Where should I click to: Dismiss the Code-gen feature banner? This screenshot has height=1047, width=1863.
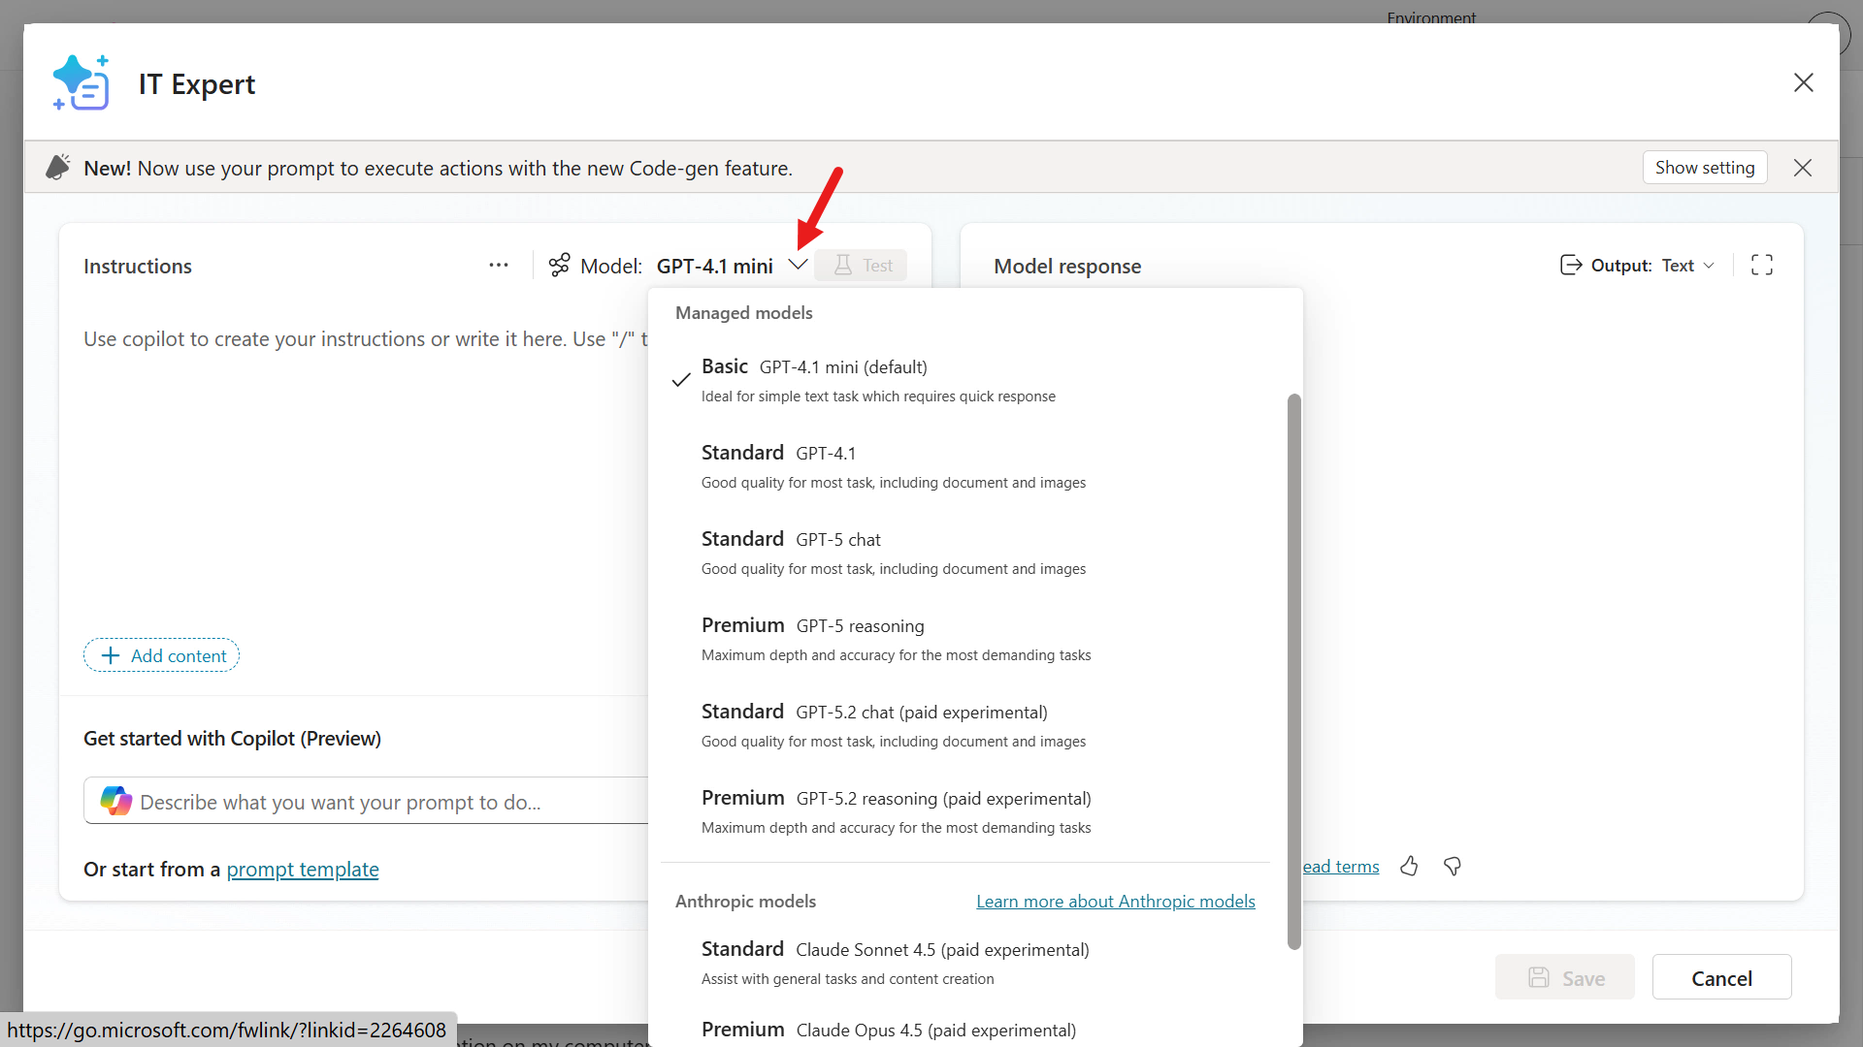(1803, 168)
